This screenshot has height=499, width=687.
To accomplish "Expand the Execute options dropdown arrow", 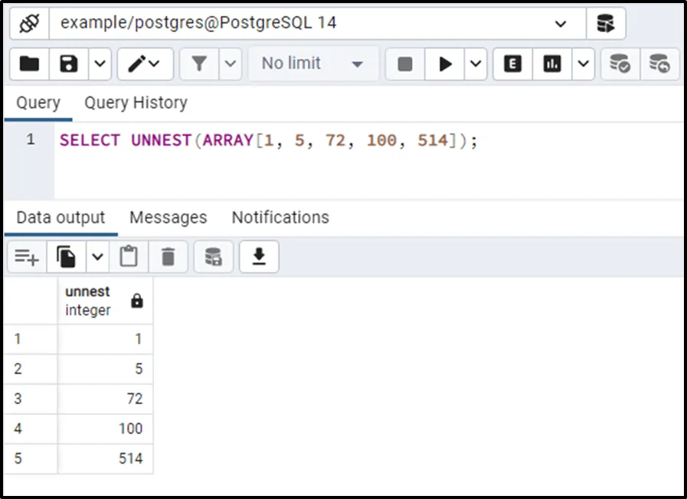I will point(476,64).
